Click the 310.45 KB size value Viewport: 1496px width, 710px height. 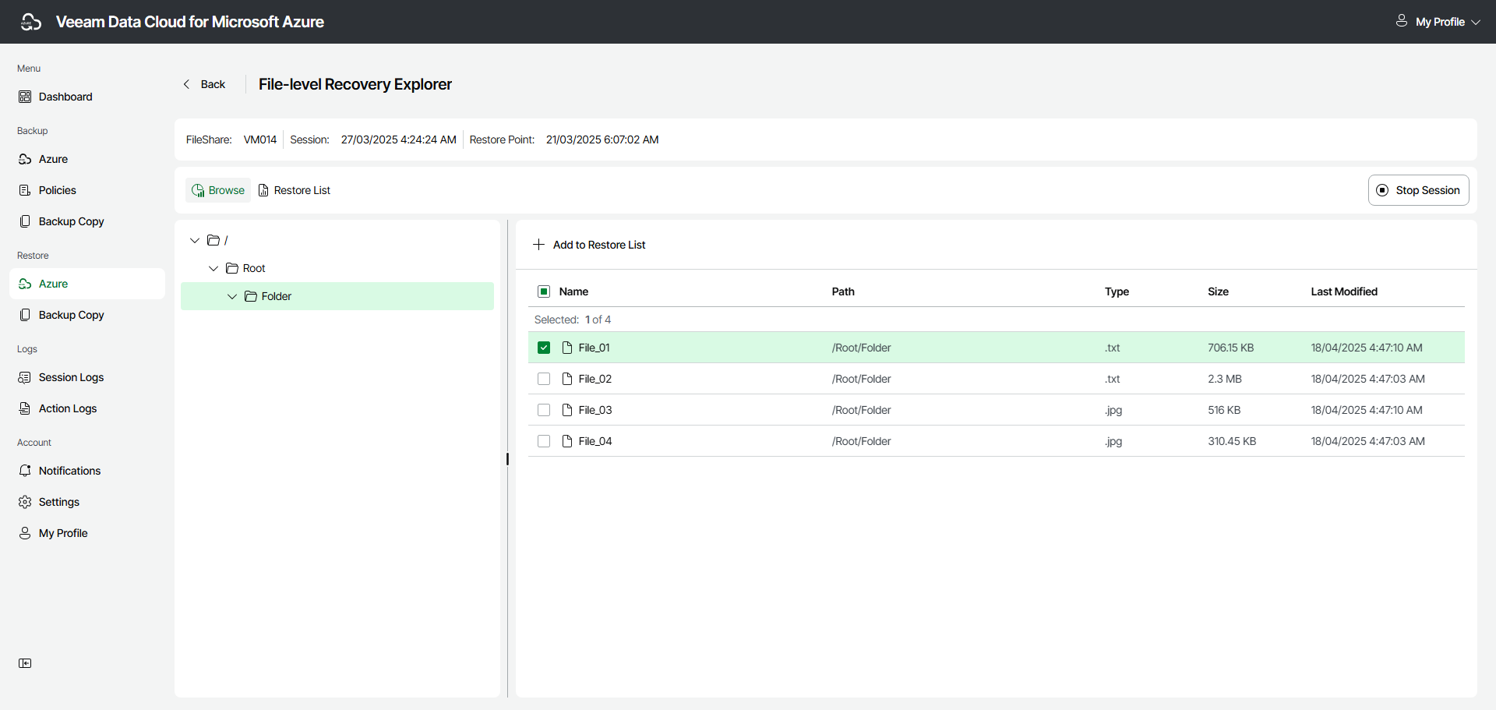[x=1232, y=441]
